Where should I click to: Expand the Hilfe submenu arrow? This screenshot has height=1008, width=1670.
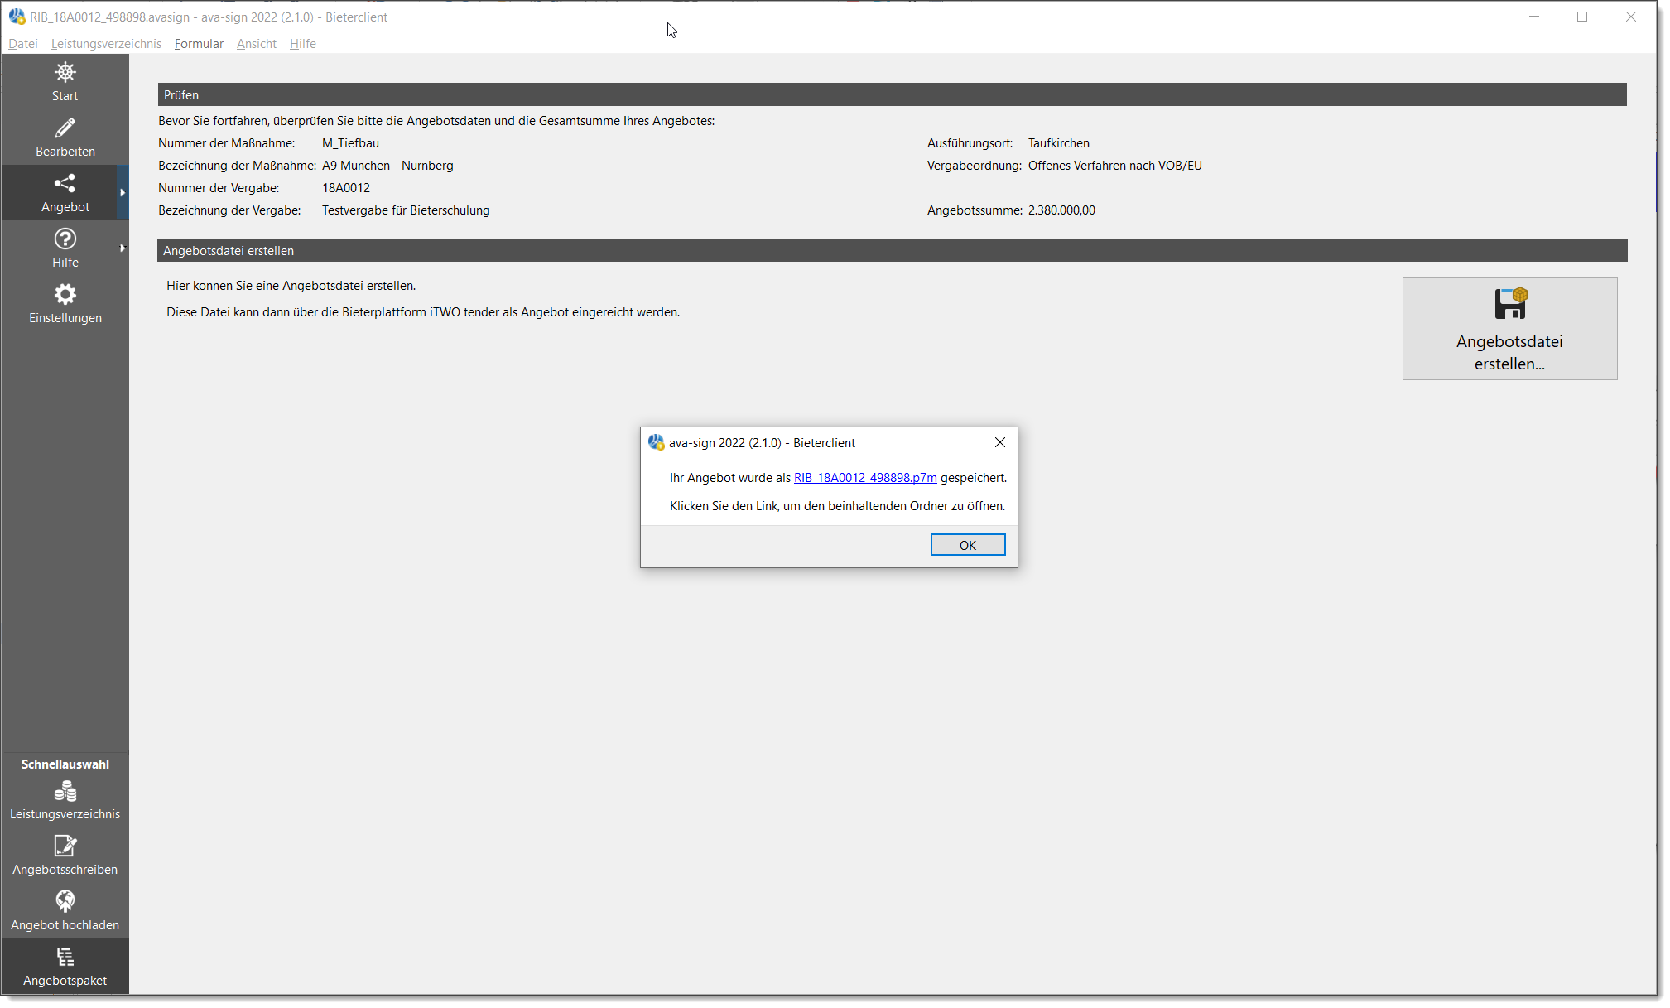[x=123, y=248]
